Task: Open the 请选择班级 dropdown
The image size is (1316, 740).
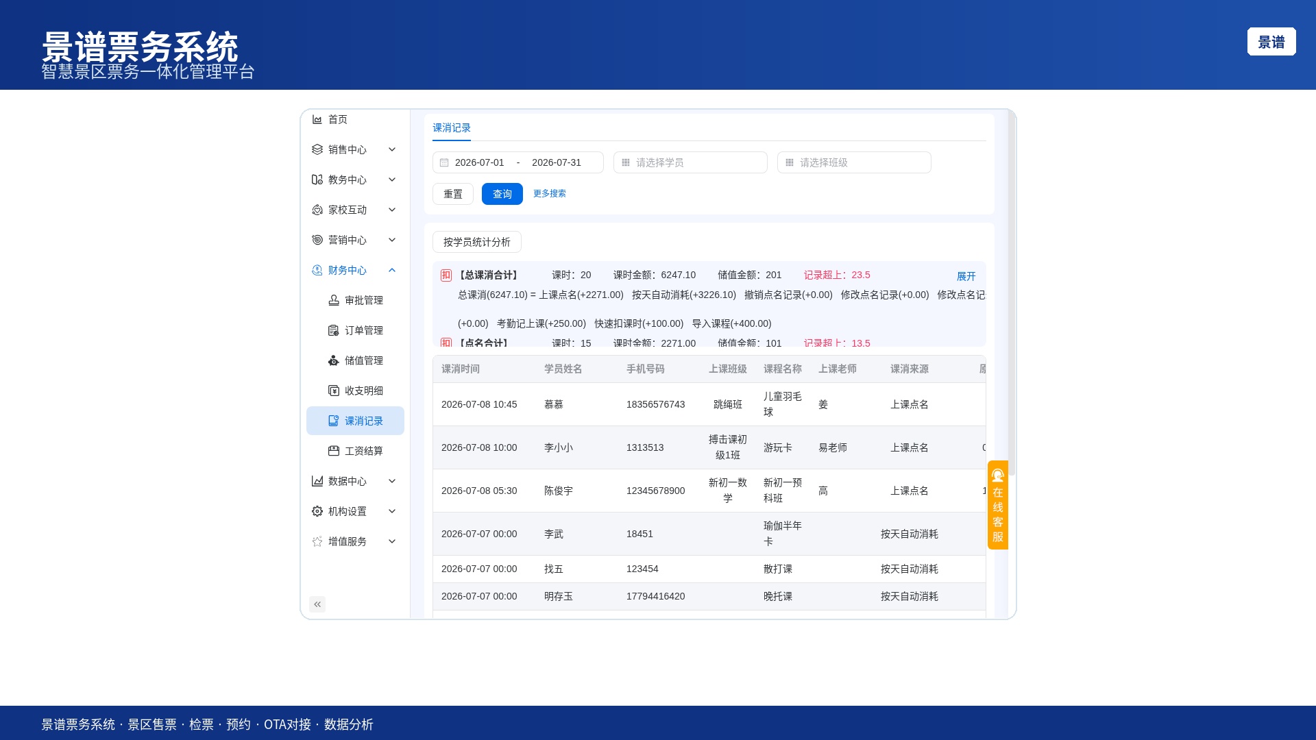Action: (854, 162)
